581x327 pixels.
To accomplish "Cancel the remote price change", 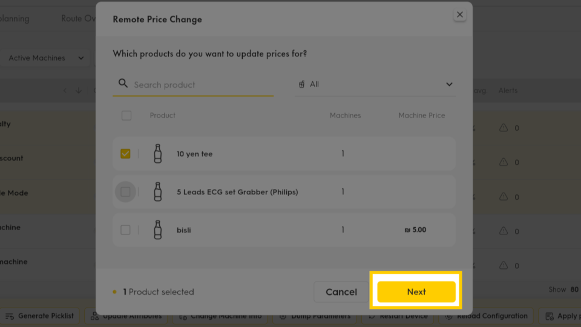I will pos(341,291).
